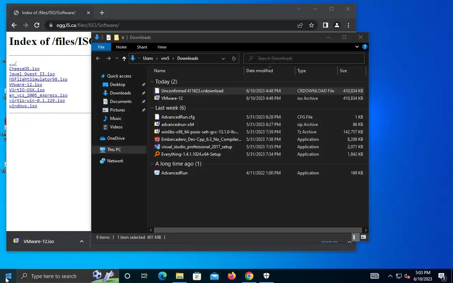This screenshot has height=283, width=453.
Task: Collapse the A long time ago group
Action: tap(152, 164)
